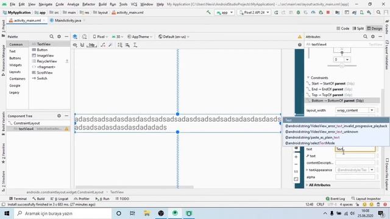Click the Clear All Constraints icon
Viewport: 390px width, 219px height.
[x=103, y=45]
